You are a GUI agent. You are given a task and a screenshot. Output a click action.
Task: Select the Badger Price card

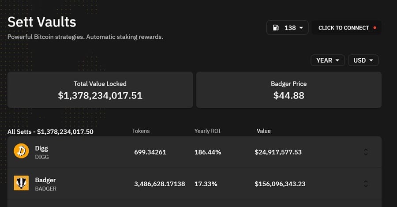pyautogui.click(x=289, y=90)
